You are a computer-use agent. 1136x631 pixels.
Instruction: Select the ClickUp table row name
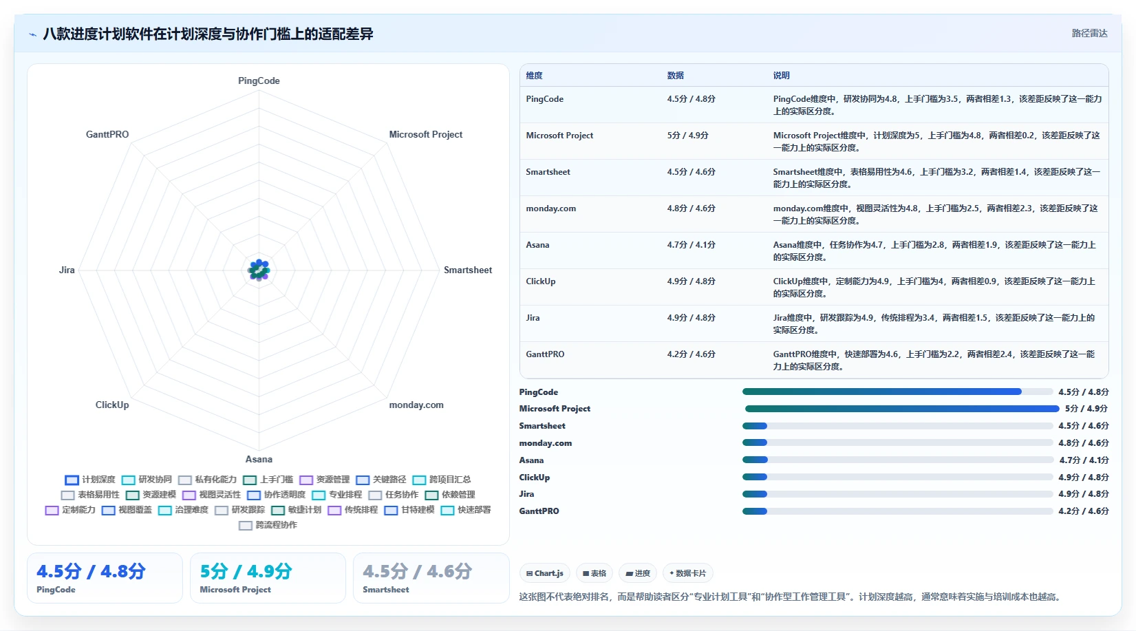coord(540,281)
